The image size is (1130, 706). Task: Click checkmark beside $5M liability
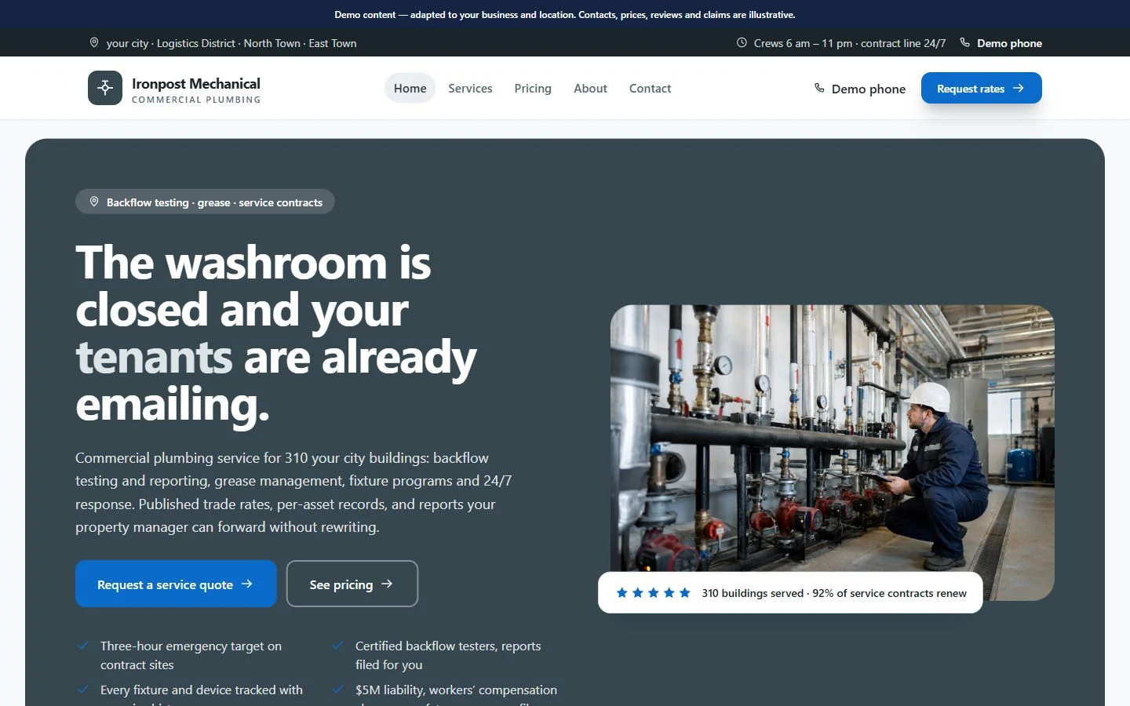[338, 690]
